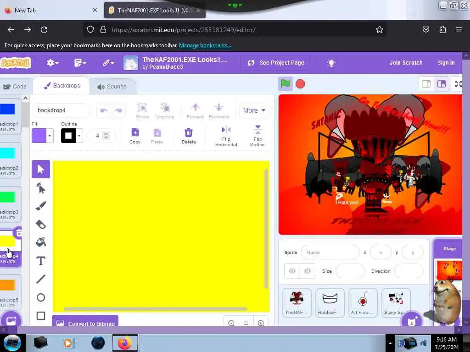
Task: Enter full screen stage mode
Action: [x=458, y=84]
